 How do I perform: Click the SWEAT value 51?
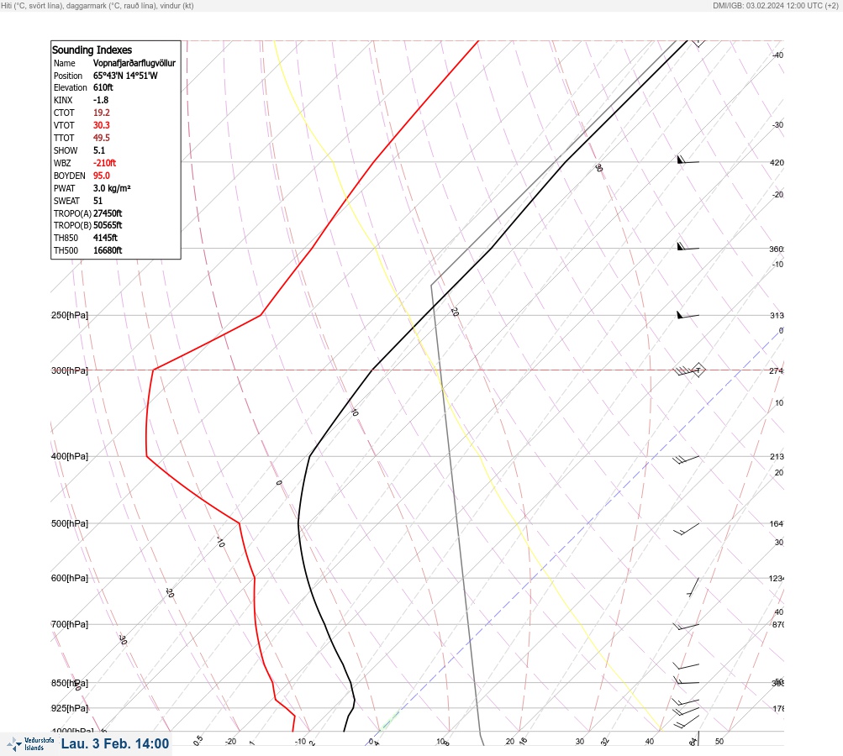[x=97, y=201]
